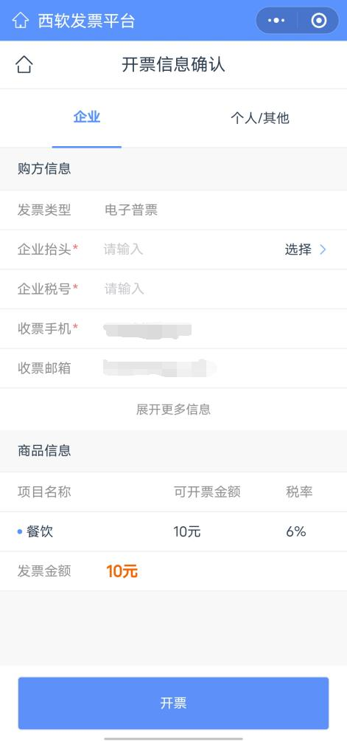Switch to the 个人/其他 tab
The height and width of the screenshot is (741, 347).
260,117
